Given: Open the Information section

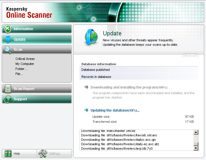Looking at the screenshot, I should point(37,29).
